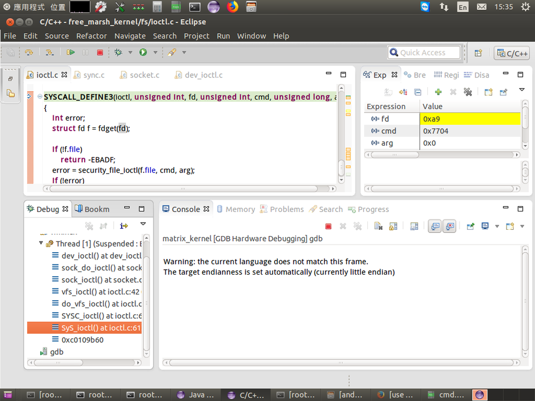Toggle Scroll Lock in Console toolbar

(x=393, y=226)
